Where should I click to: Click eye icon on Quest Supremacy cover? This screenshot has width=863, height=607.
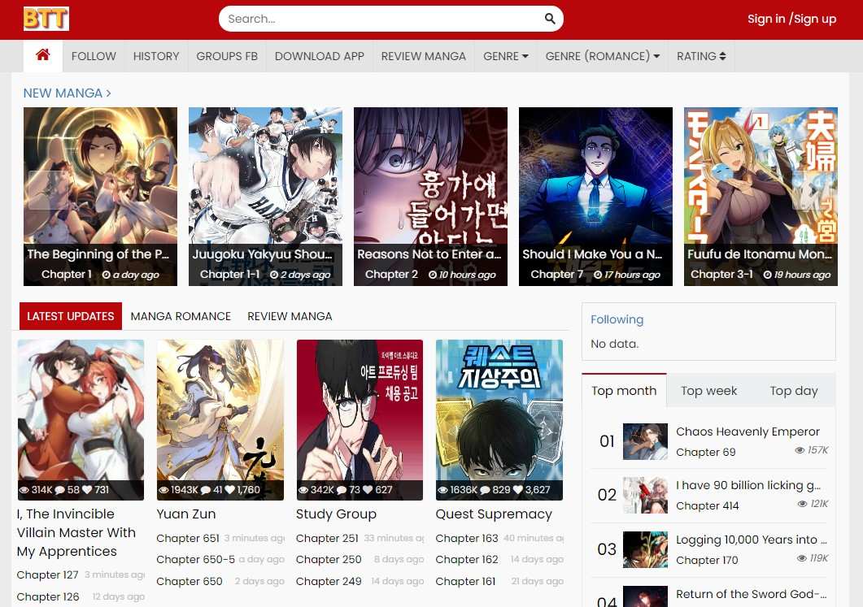442,489
